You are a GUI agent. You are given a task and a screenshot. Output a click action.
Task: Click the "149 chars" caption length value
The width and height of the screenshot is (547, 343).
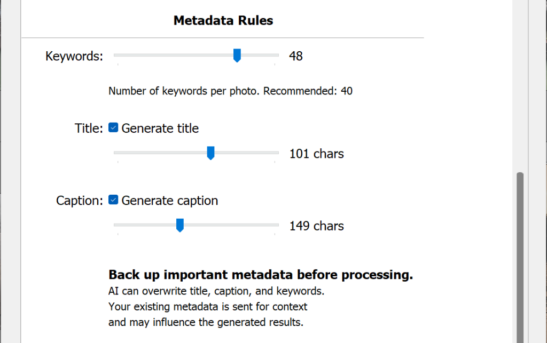[x=317, y=226]
